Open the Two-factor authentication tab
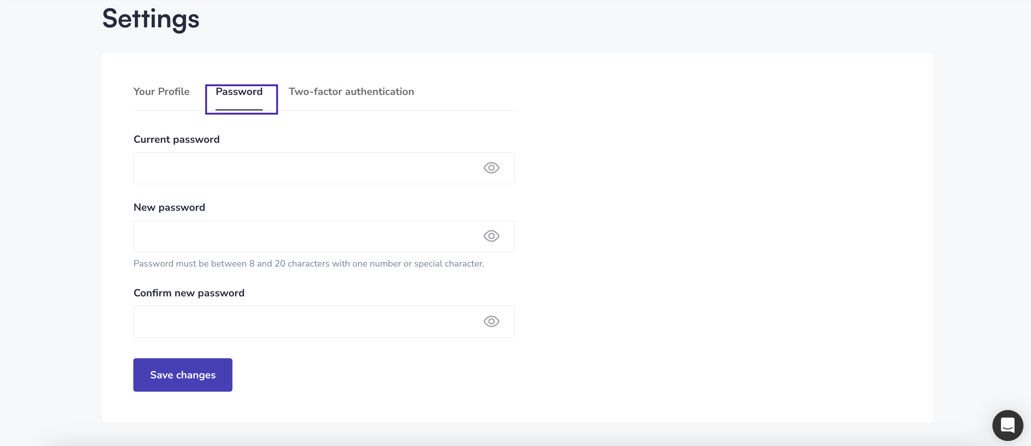Viewport: 1031px width, 446px height. 351,91
